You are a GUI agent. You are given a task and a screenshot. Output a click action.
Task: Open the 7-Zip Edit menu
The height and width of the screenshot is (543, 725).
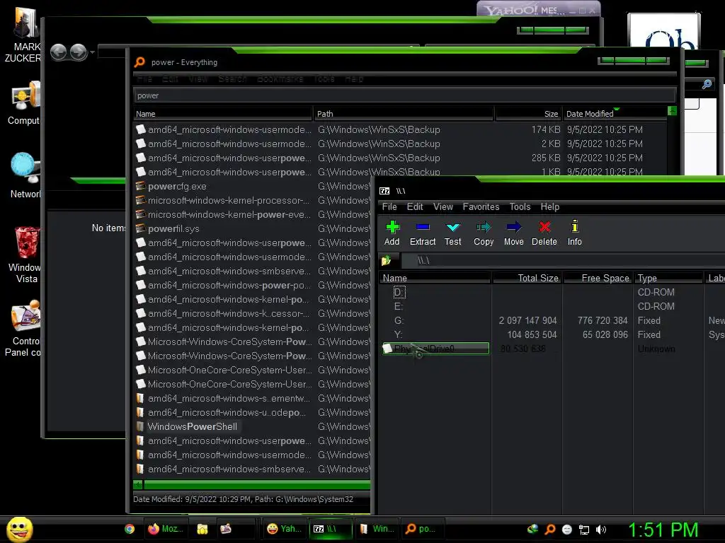[415, 207]
